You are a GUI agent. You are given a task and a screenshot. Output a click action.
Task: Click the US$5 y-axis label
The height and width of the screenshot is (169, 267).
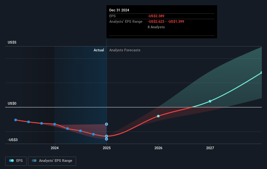(x=12, y=42)
